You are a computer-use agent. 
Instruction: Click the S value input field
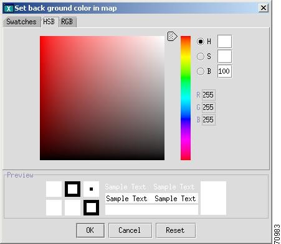tap(224, 56)
